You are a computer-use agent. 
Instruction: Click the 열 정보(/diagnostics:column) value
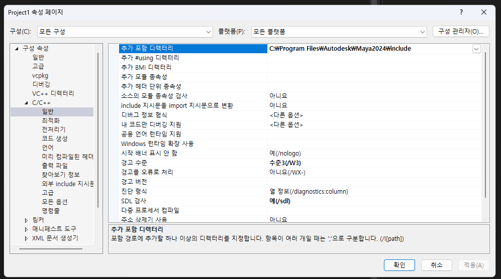point(309,192)
